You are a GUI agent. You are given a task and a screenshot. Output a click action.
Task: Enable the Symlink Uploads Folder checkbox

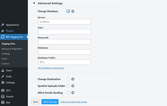(68, 86)
